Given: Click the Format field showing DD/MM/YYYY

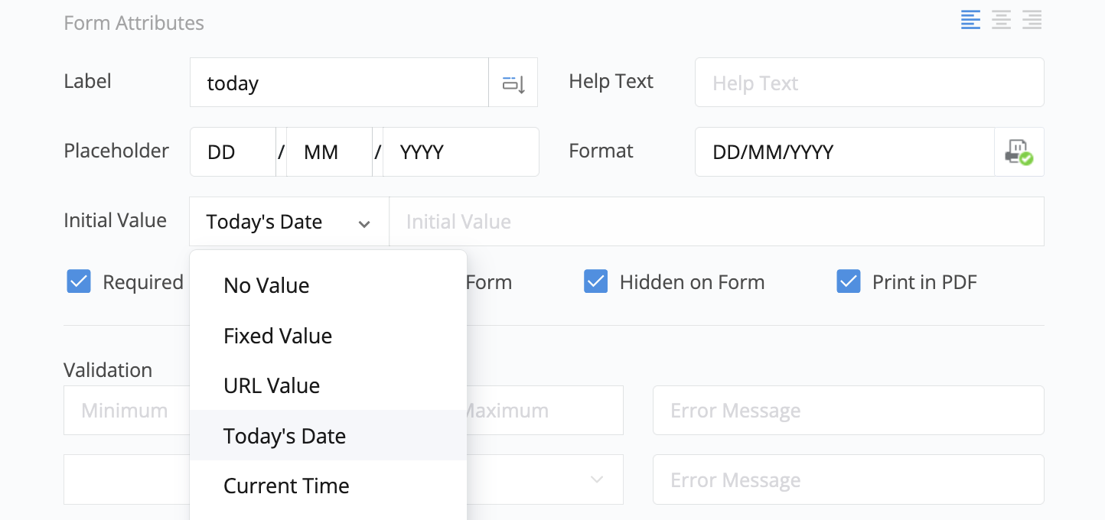Looking at the screenshot, I should [844, 152].
